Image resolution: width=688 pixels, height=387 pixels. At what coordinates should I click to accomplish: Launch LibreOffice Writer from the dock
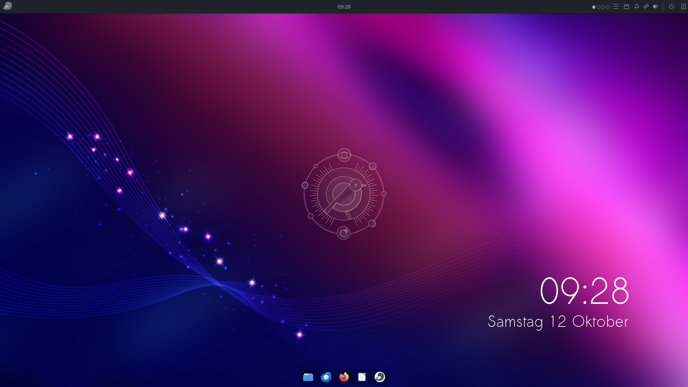click(362, 377)
